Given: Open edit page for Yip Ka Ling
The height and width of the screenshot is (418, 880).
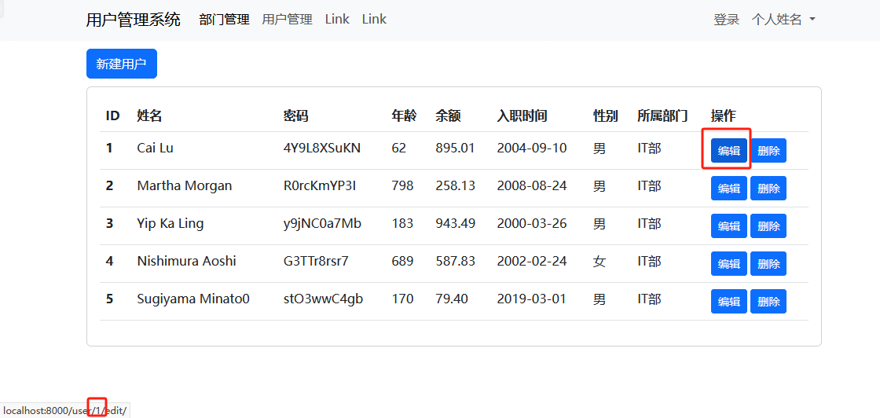Looking at the screenshot, I should click(x=728, y=226).
